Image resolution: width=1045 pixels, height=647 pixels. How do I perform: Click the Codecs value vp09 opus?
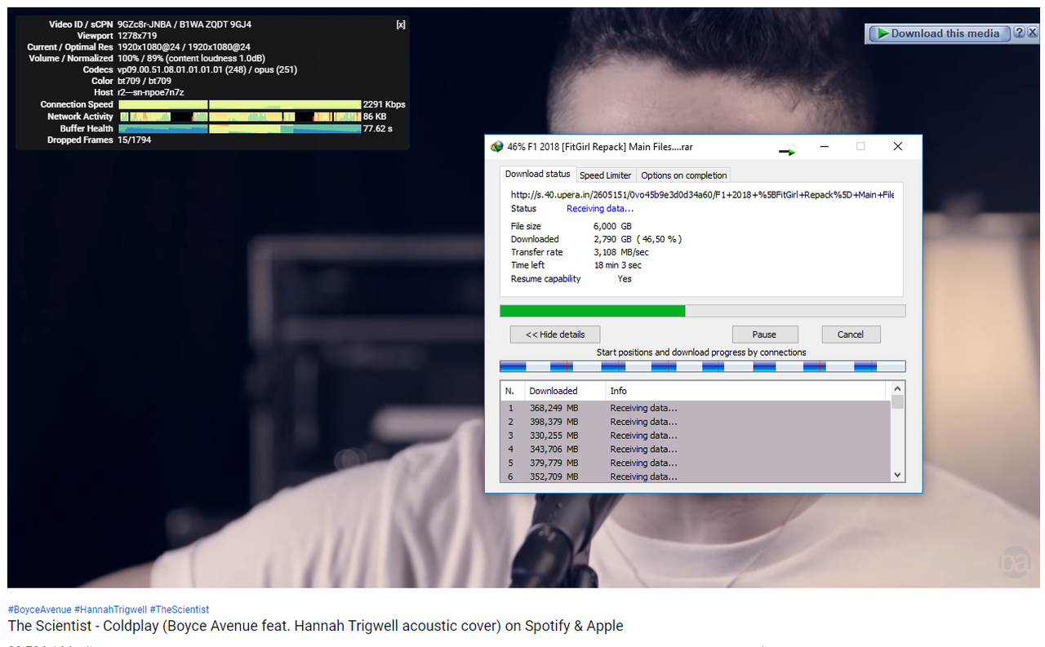pyautogui.click(x=207, y=69)
